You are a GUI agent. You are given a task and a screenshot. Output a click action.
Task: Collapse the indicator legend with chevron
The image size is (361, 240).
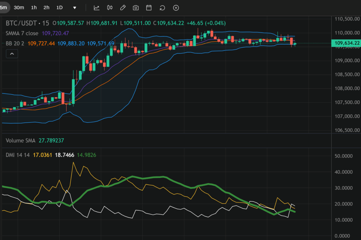12,54
